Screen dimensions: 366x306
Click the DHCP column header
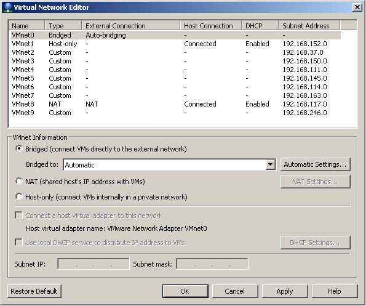click(260, 25)
